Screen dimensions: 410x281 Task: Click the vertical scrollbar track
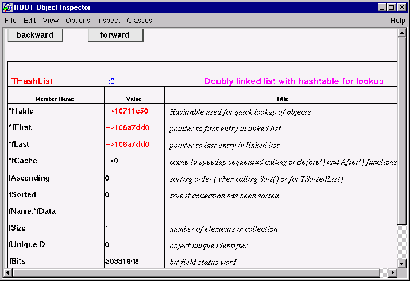402,241
